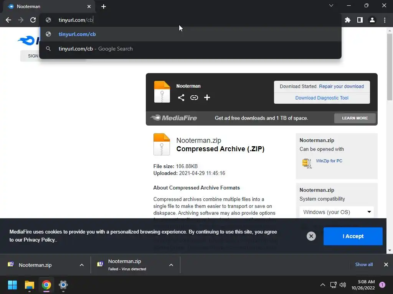
Task: Click the page vertical scrollbar
Action: pos(390,67)
